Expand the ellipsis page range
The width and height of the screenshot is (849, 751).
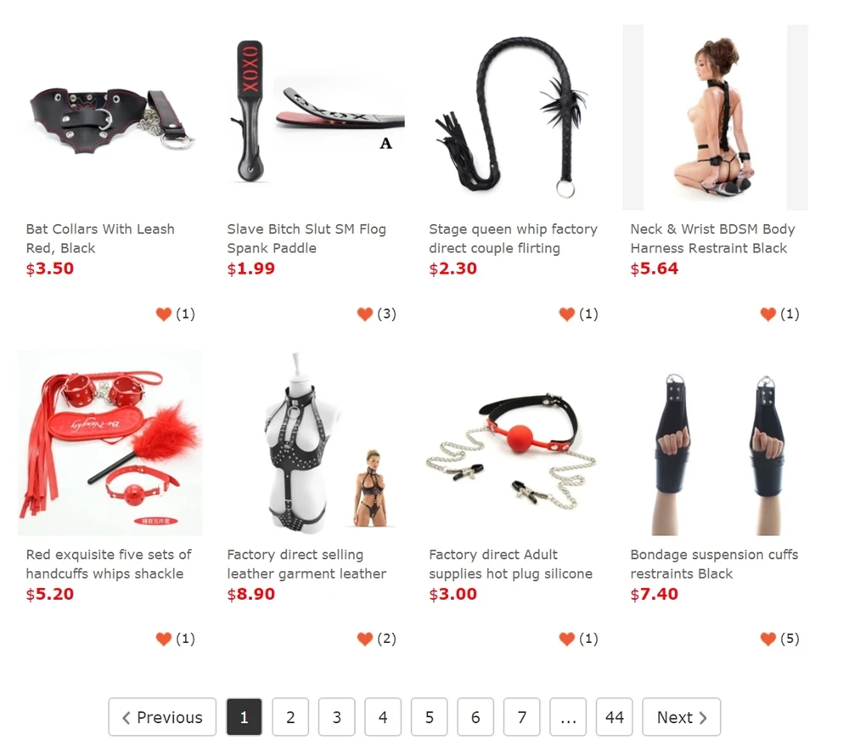coord(568,717)
